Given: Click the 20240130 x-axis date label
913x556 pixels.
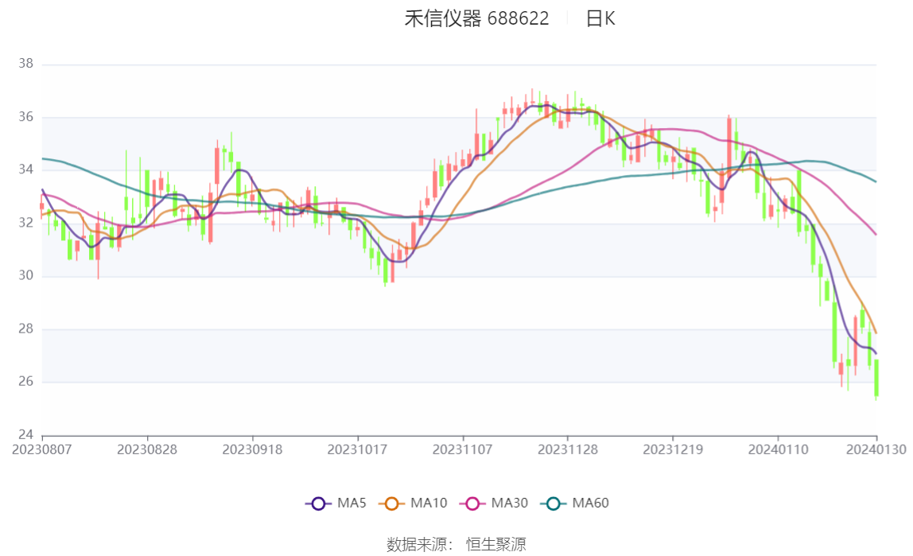Looking at the screenshot, I should coord(877,449).
